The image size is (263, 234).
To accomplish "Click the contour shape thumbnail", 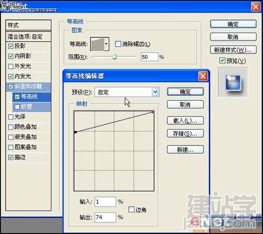I will 97,44.
